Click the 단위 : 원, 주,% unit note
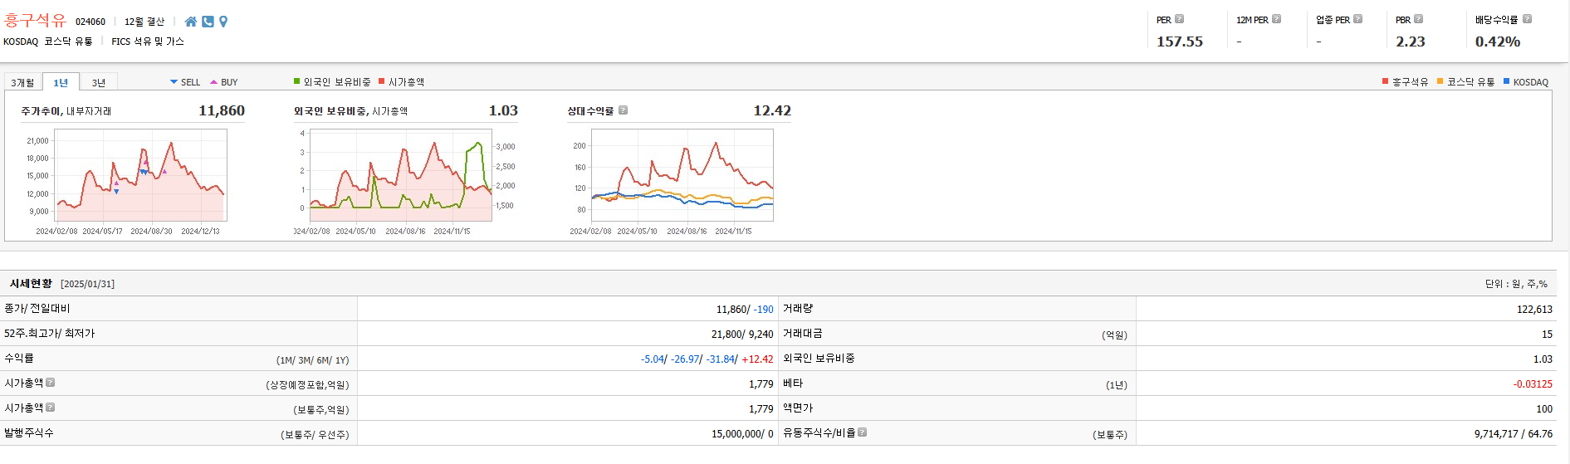The width and height of the screenshot is (1570, 464). click(x=1516, y=284)
